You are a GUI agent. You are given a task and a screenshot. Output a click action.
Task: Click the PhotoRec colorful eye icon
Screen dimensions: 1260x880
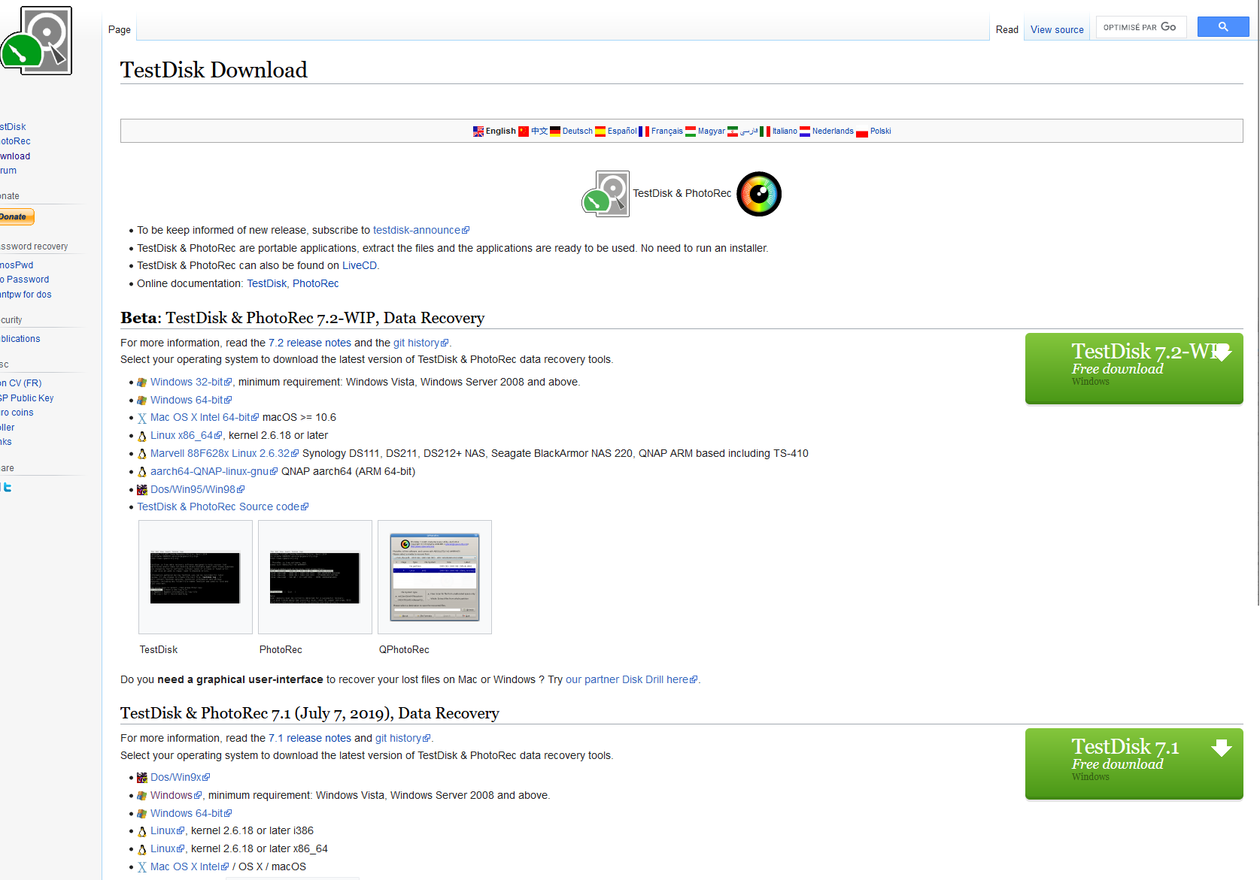pyautogui.click(x=759, y=194)
